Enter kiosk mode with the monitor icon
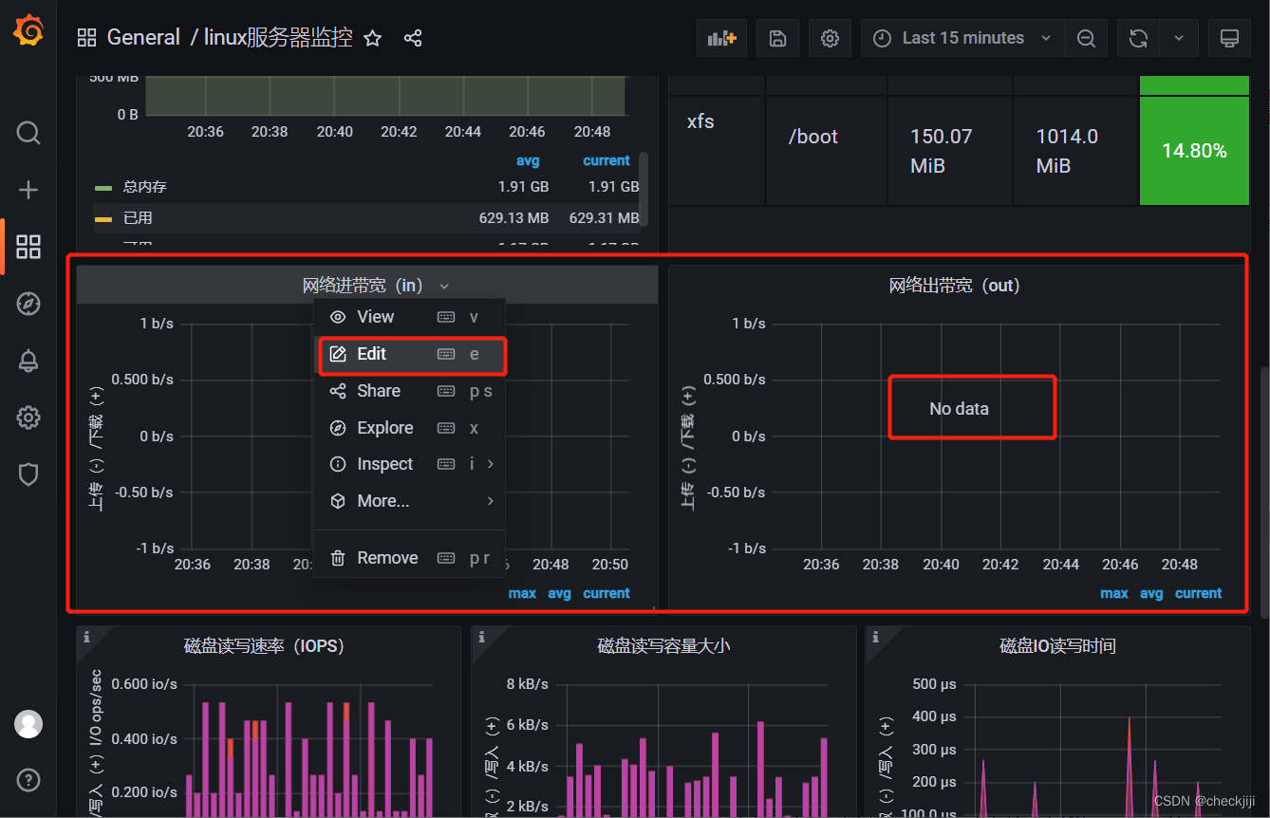The width and height of the screenshot is (1270, 818). 1229,38
